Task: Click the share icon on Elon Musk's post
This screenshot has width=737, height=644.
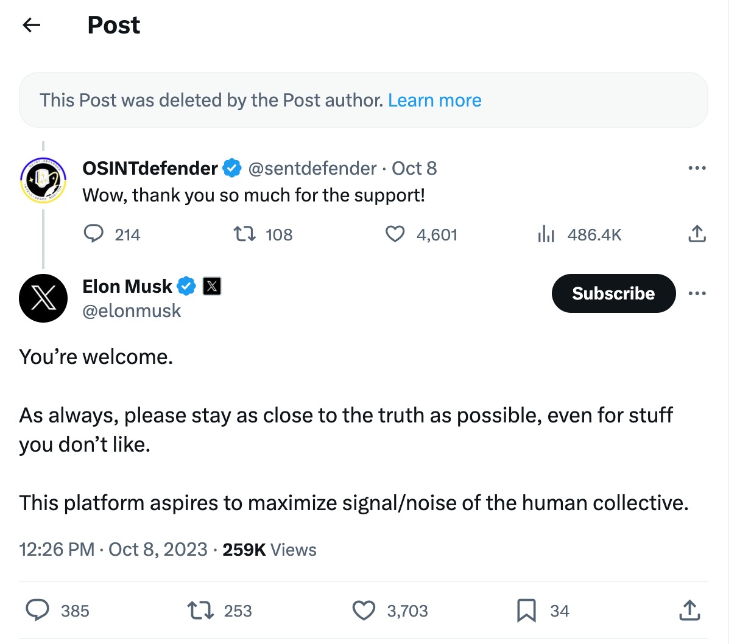Action: pos(689,611)
